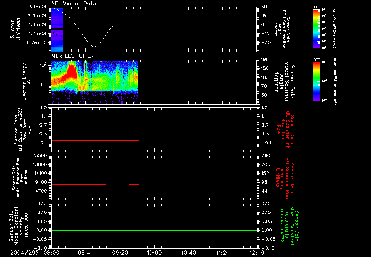Click the MEx ELS-01 LR panel title
371x257 pixels.
coord(72,56)
